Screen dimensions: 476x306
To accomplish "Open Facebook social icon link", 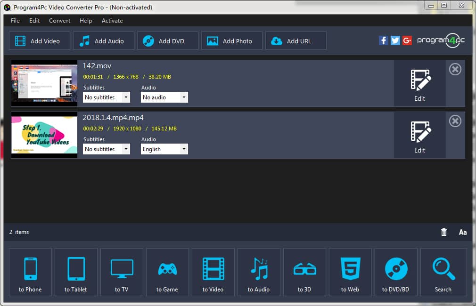I will 383,40.
